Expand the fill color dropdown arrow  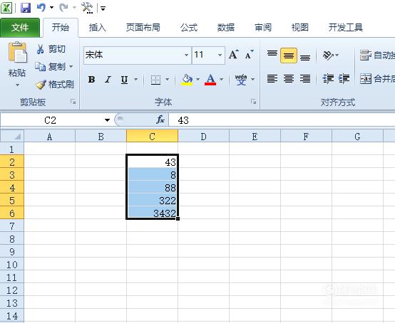pos(197,80)
